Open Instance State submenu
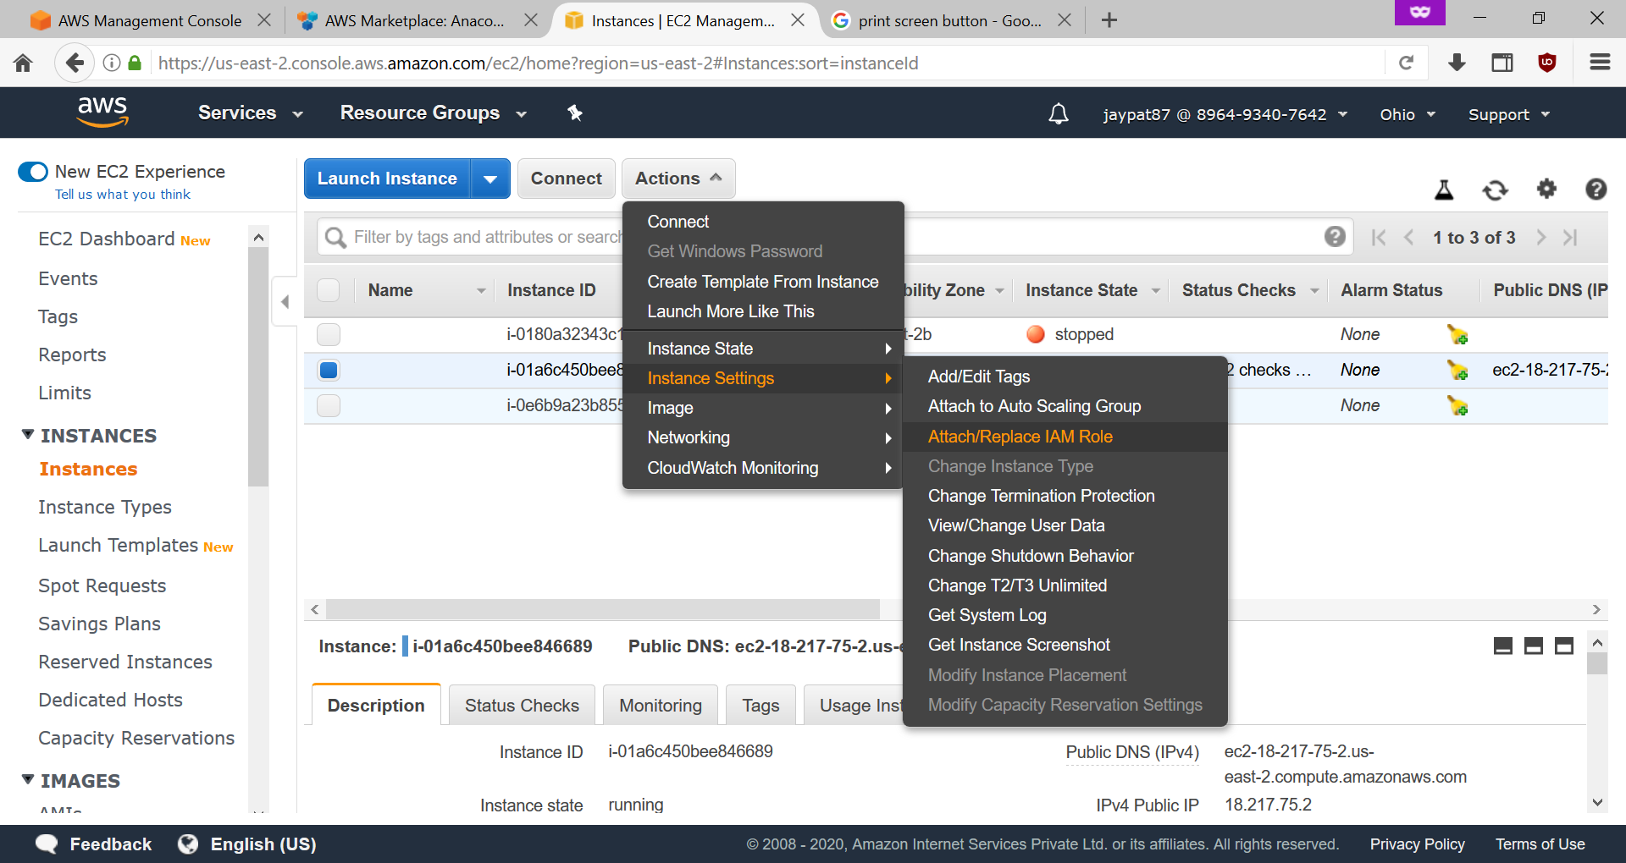The width and height of the screenshot is (1626, 863). pos(763,349)
